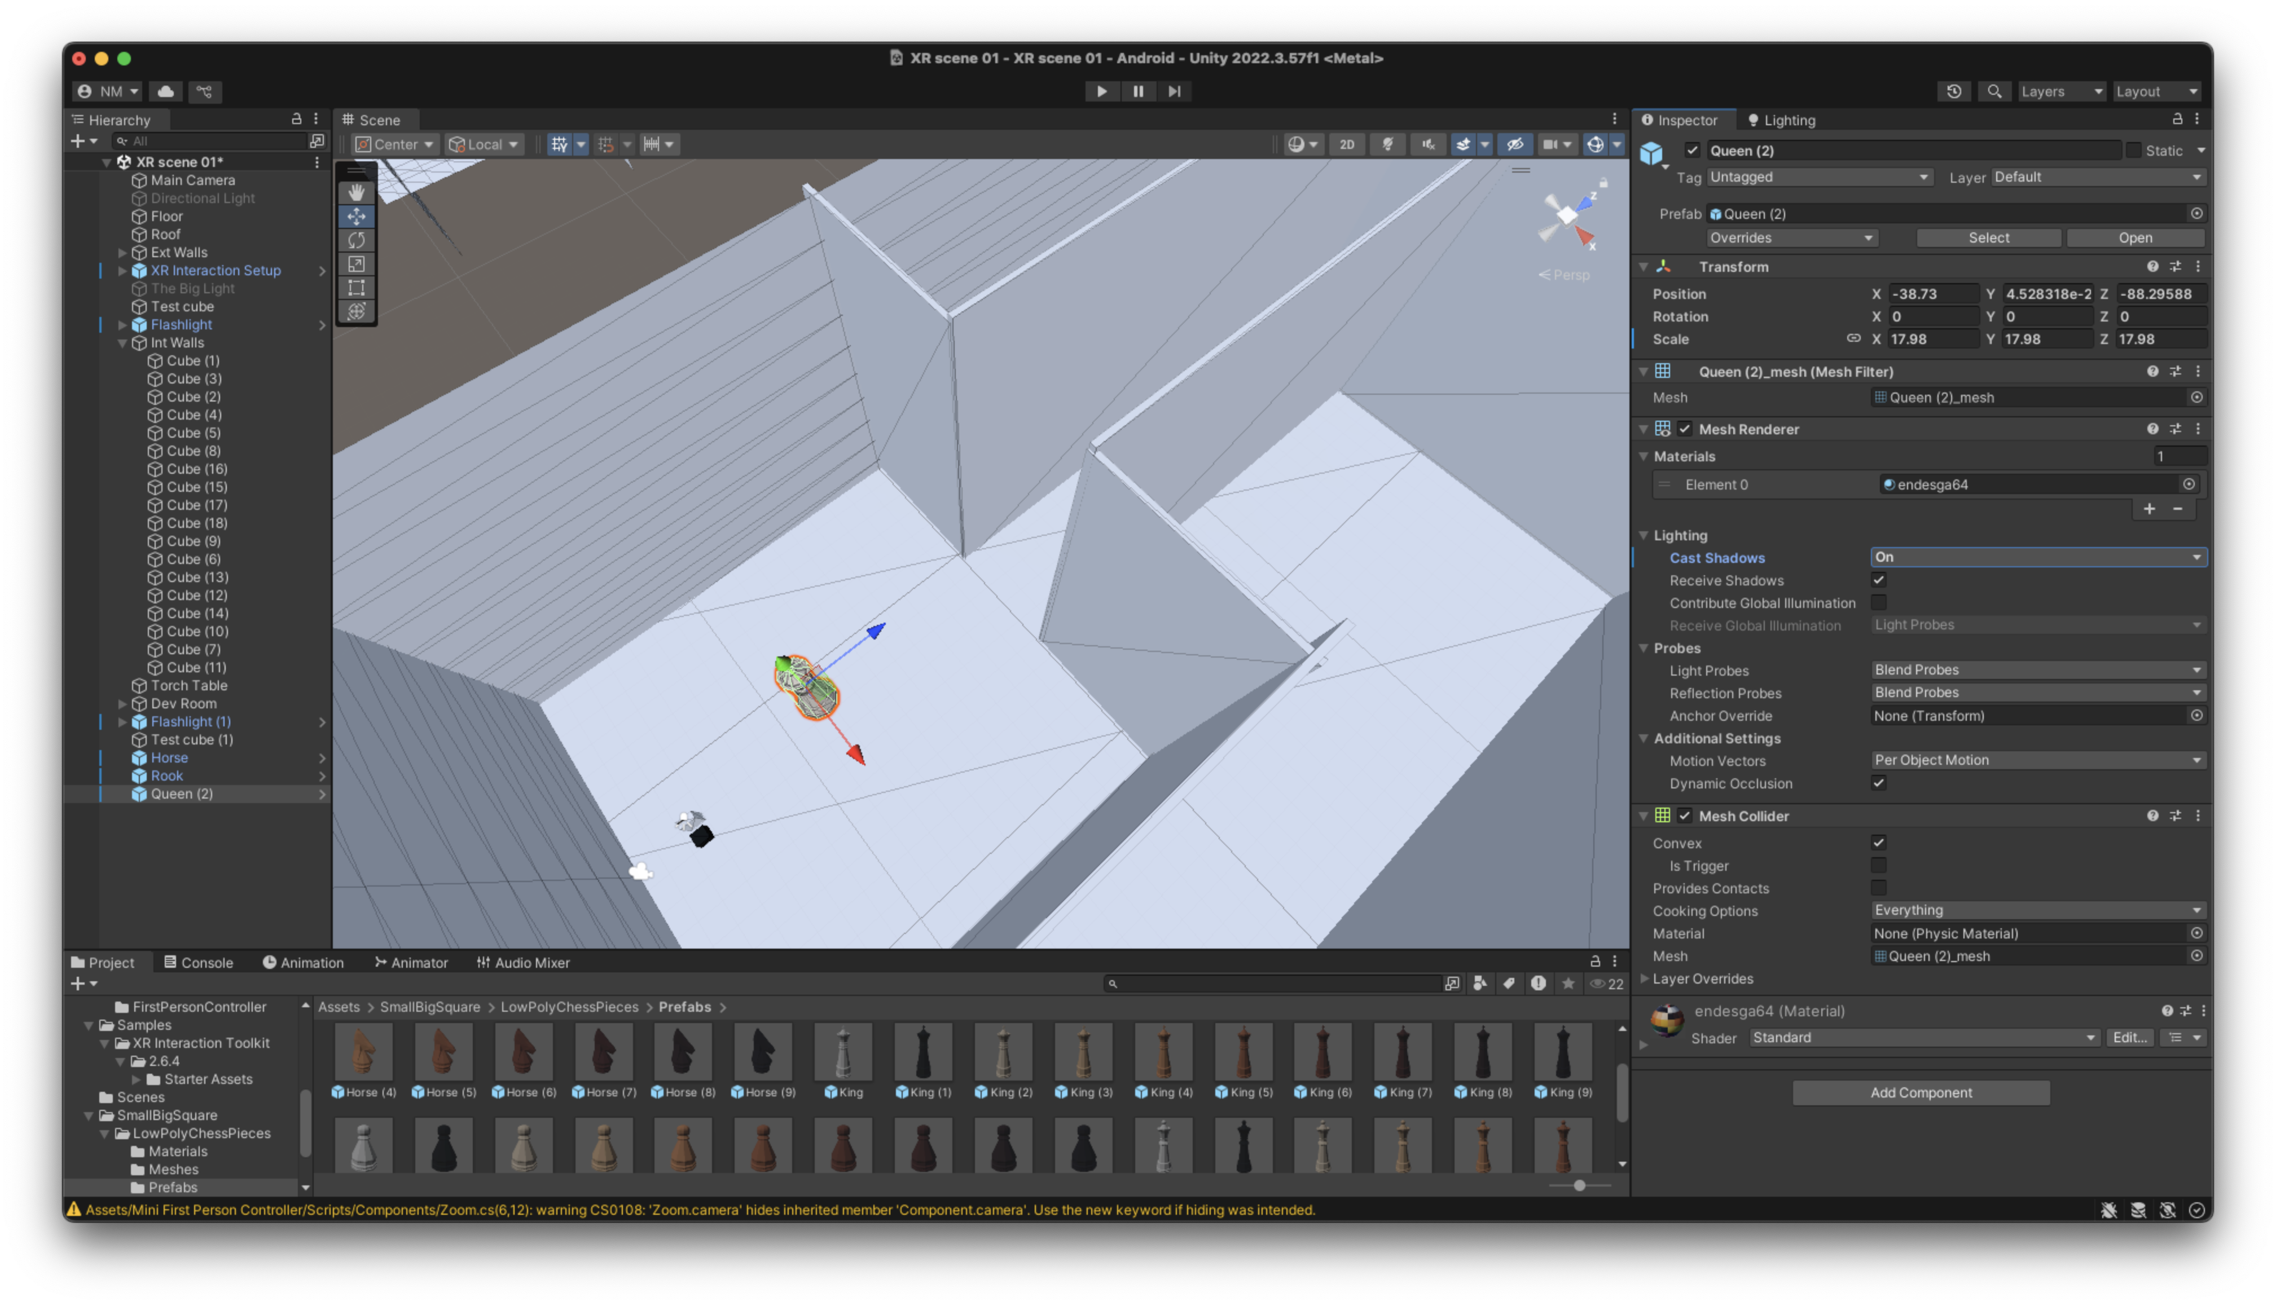This screenshot has width=2276, height=1305.
Task: Open the Unity Cloud icon
Action: tap(166, 91)
